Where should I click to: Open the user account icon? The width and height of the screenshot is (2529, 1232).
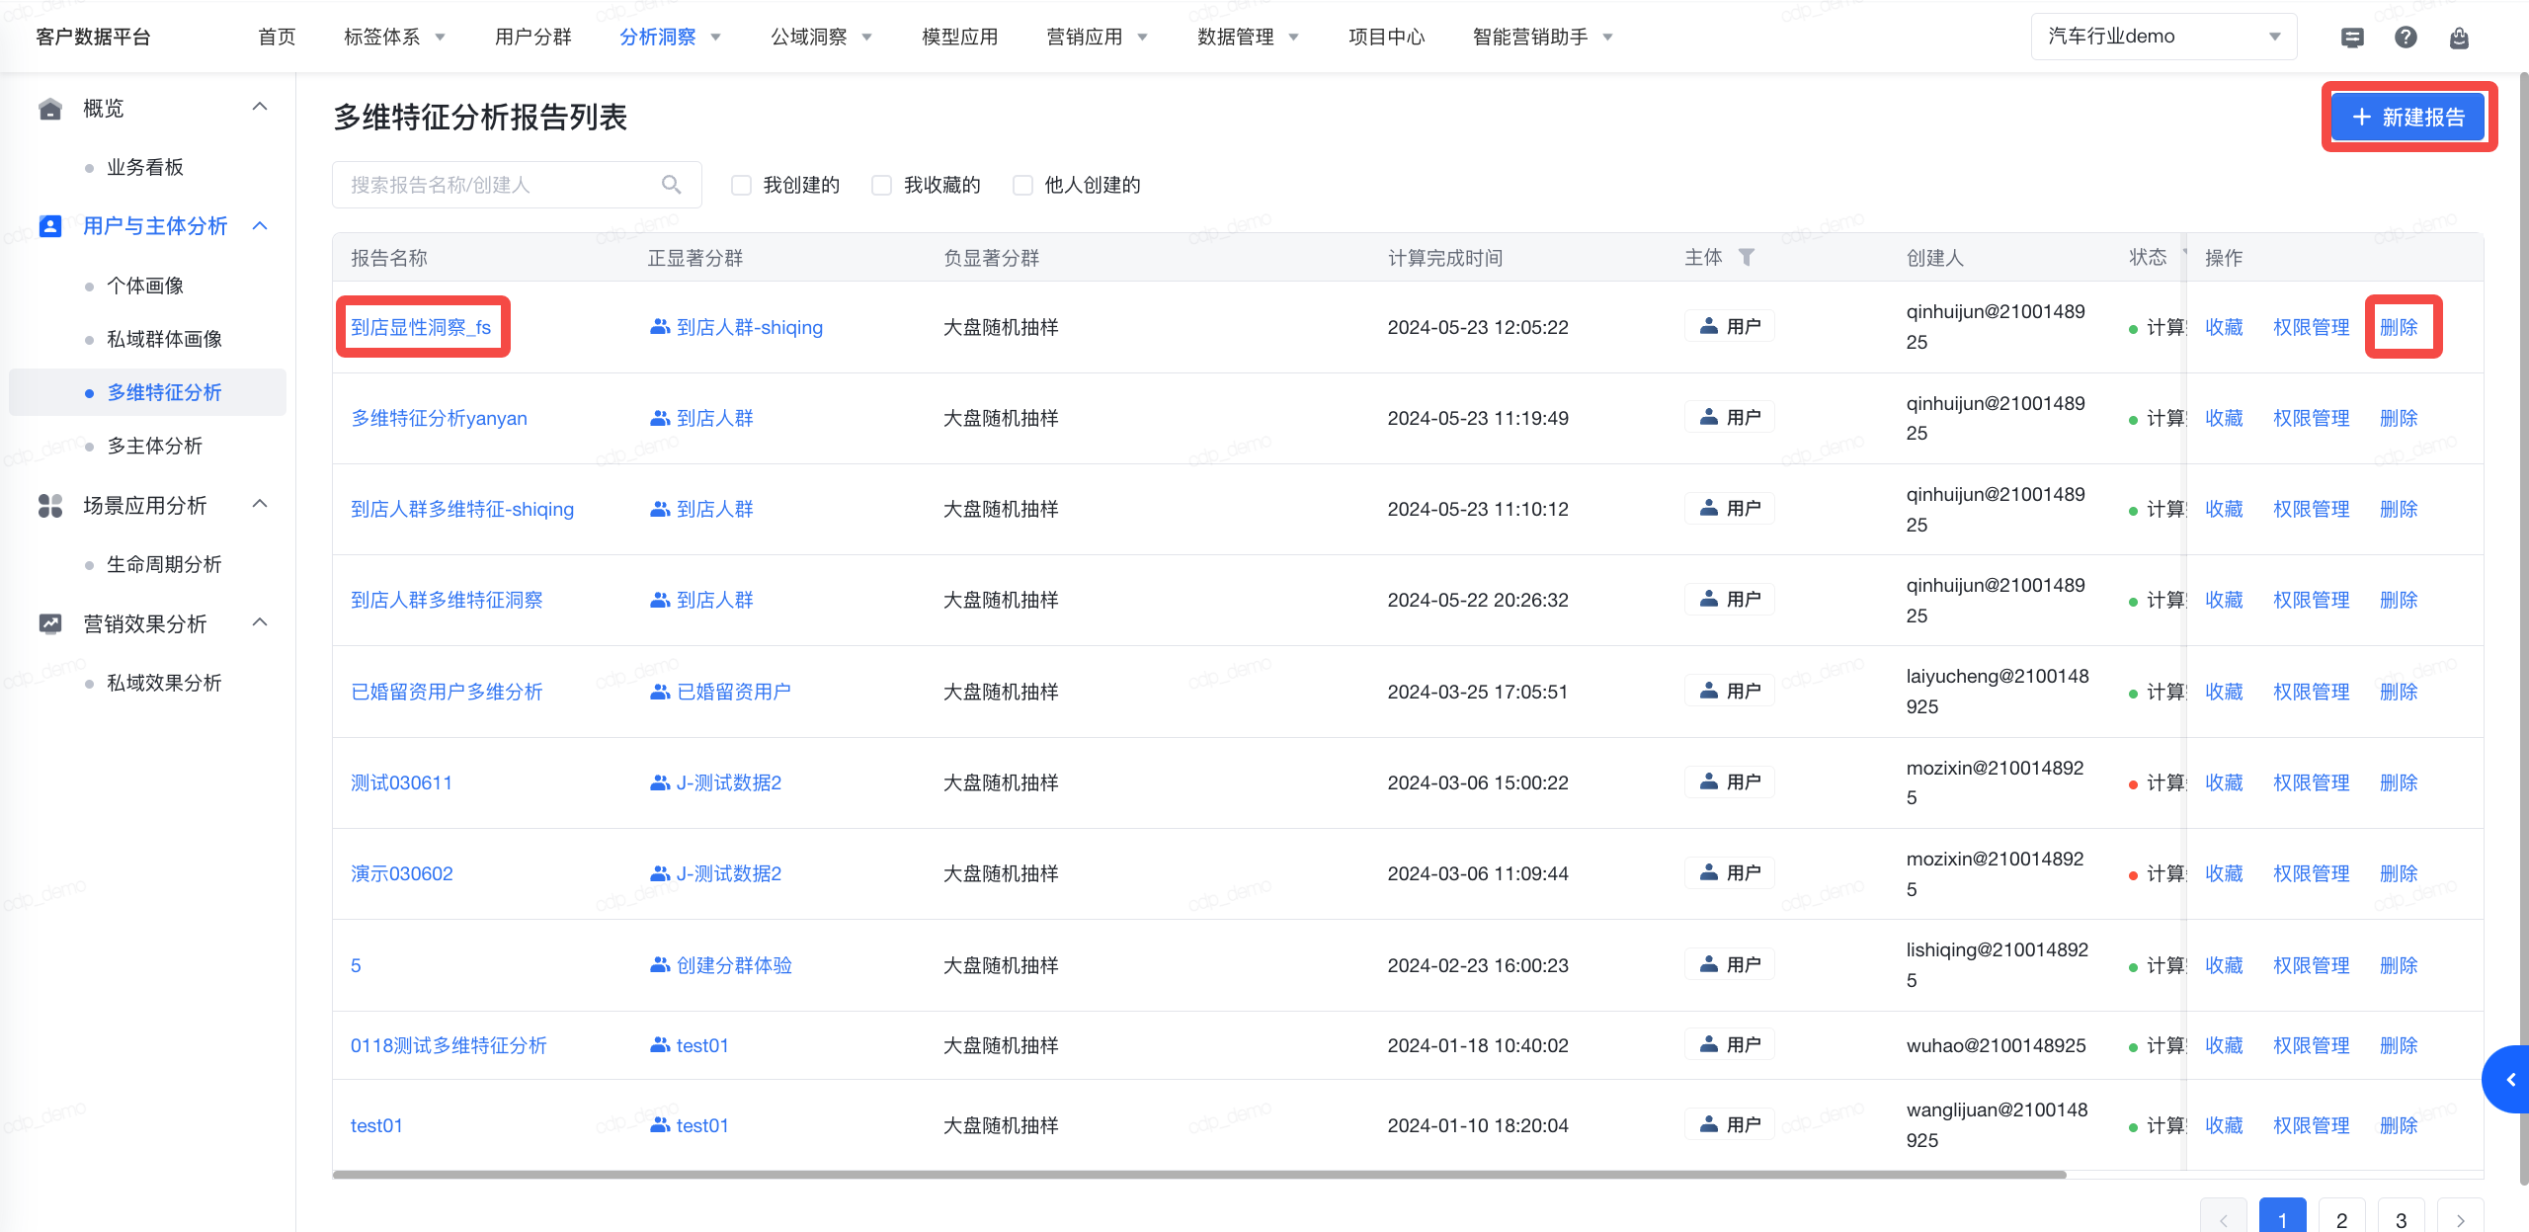[x=2459, y=38]
